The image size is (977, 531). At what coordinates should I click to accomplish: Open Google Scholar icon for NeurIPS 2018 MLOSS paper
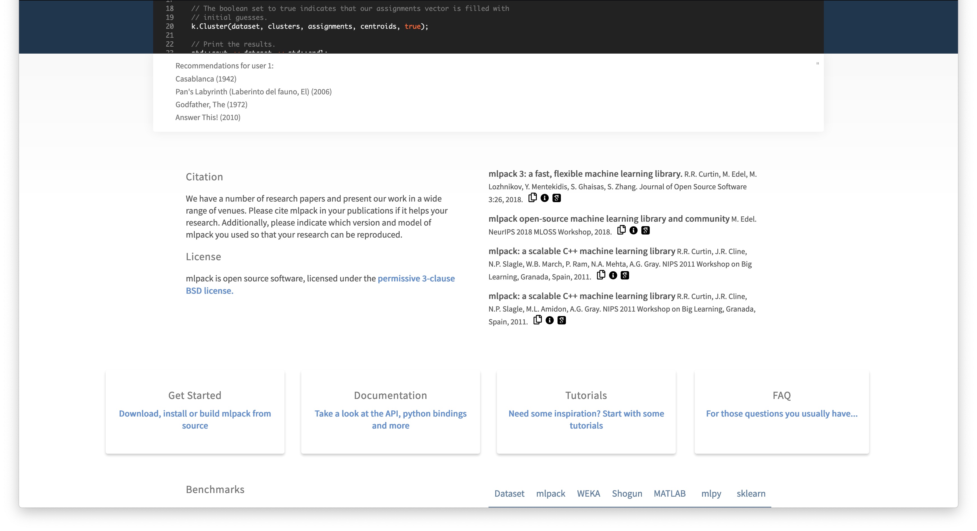point(646,230)
